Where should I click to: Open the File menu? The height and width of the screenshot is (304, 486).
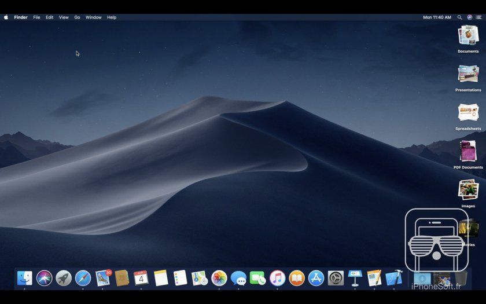coord(36,17)
